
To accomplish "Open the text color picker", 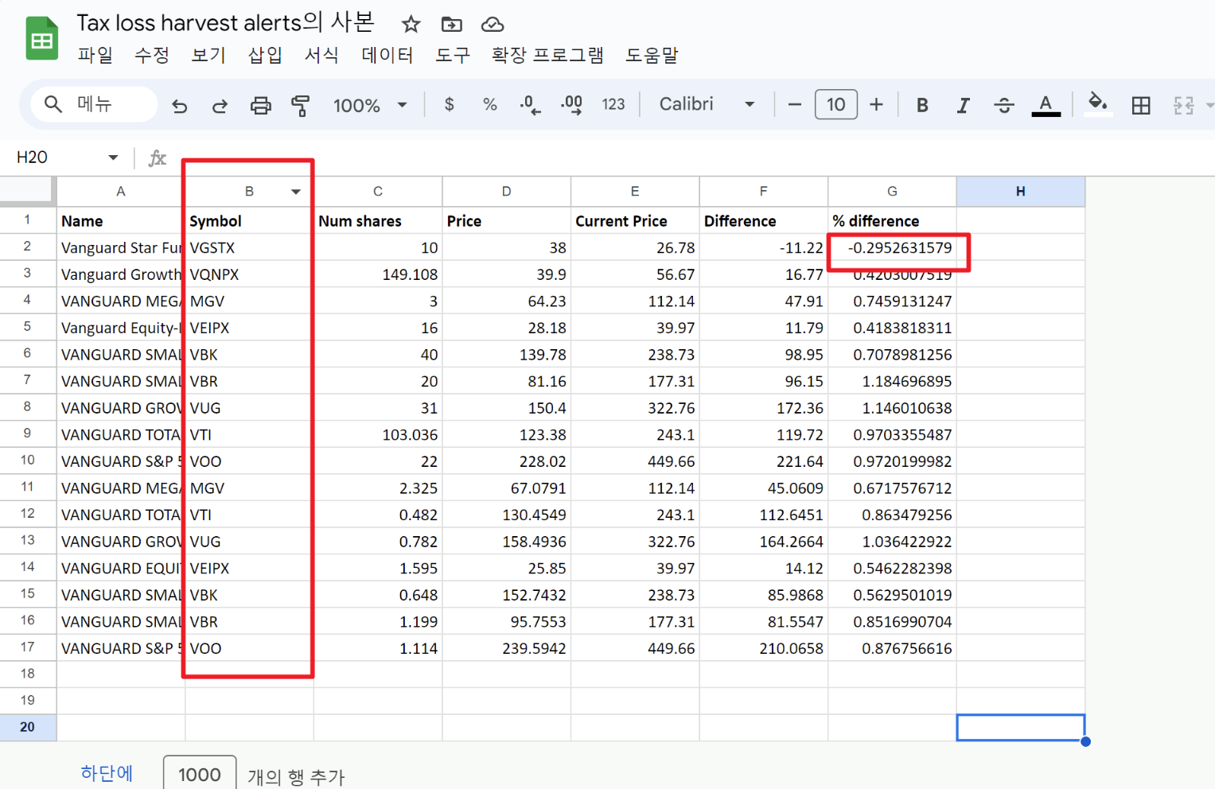I will tap(1046, 105).
